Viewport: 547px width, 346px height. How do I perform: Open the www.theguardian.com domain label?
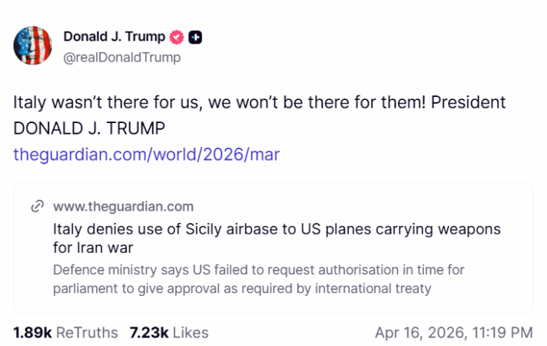click(x=123, y=206)
